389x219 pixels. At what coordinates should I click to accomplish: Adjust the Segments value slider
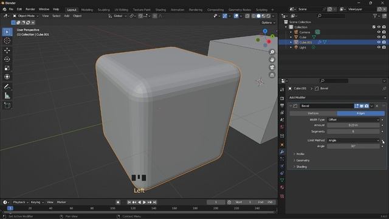pos(353,131)
